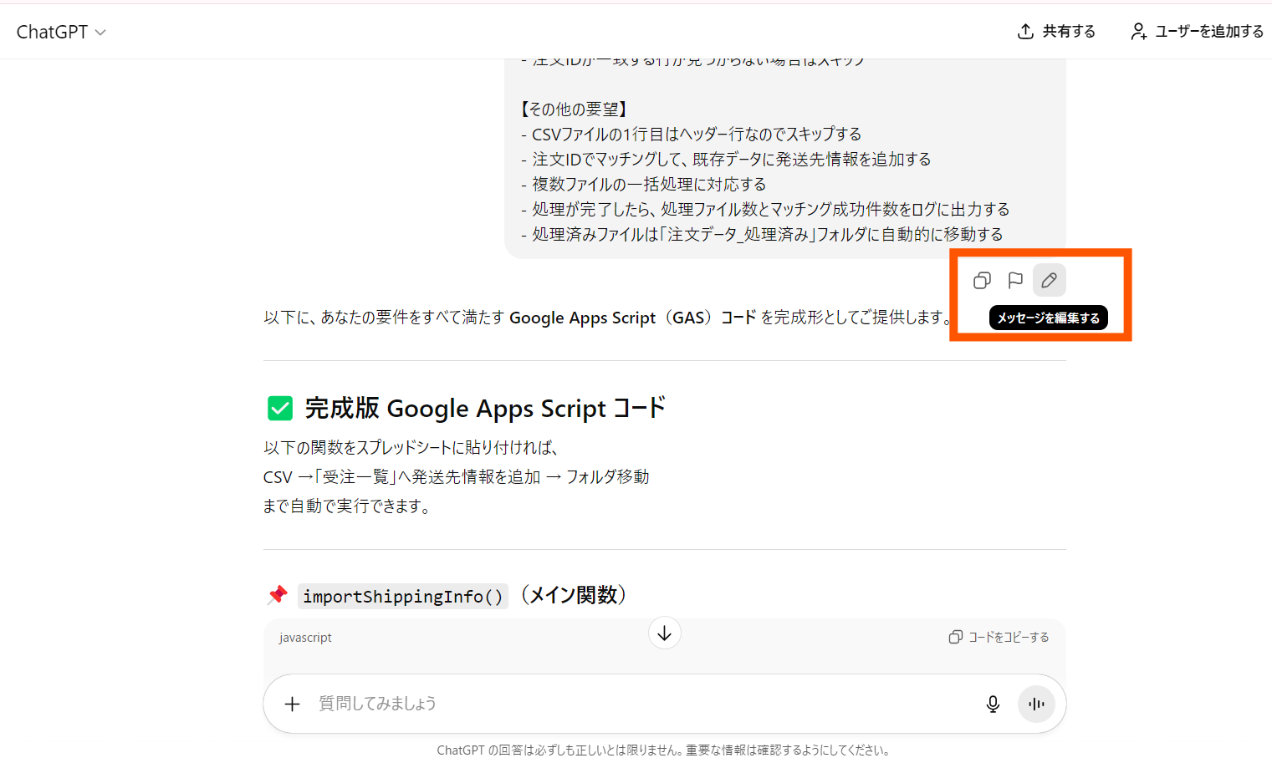Click the 共有する share button

click(1056, 32)
